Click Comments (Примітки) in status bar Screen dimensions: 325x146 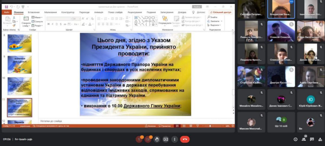pos(165,126)
